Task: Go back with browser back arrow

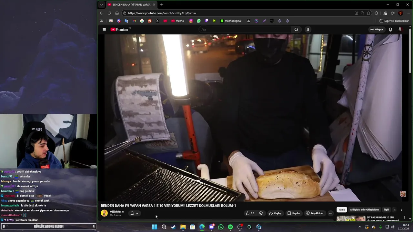Action: coord(101,13)
